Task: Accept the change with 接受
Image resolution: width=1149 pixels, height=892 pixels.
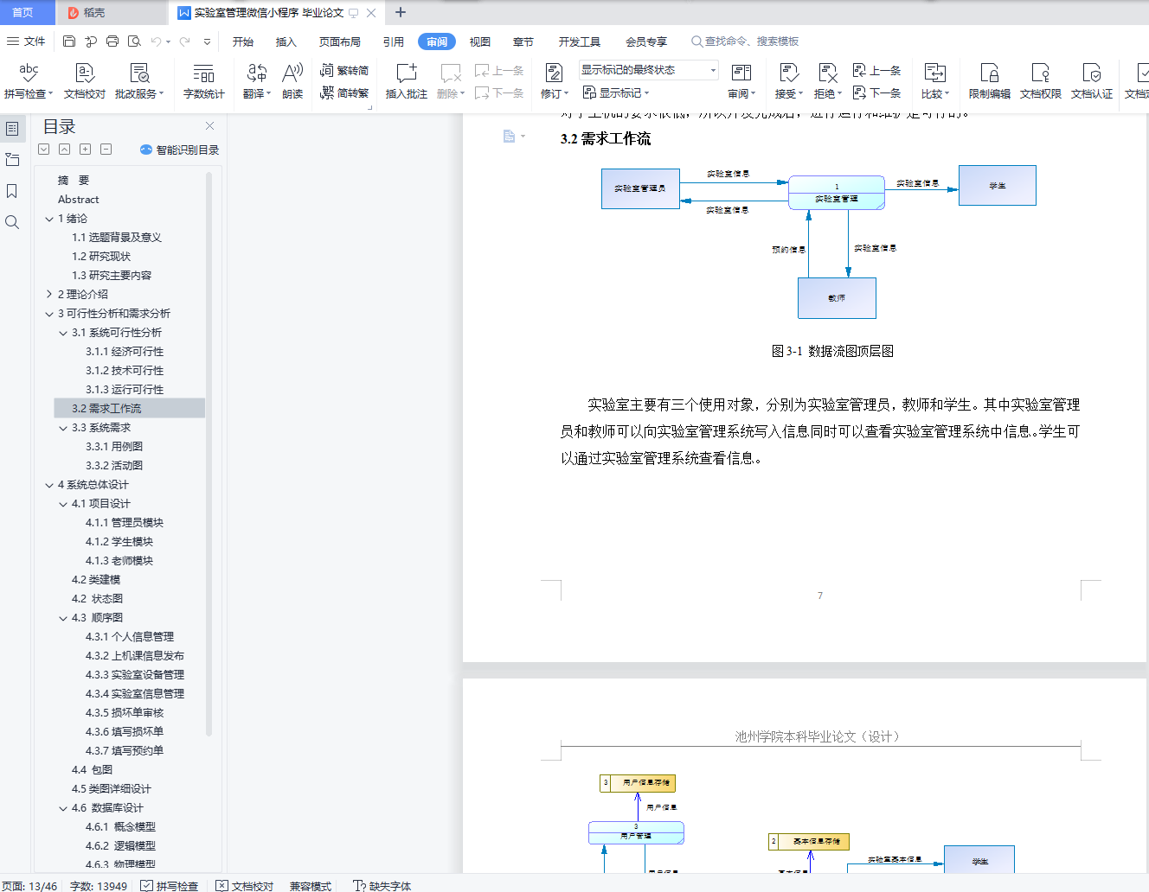Action: pos(789,80)
